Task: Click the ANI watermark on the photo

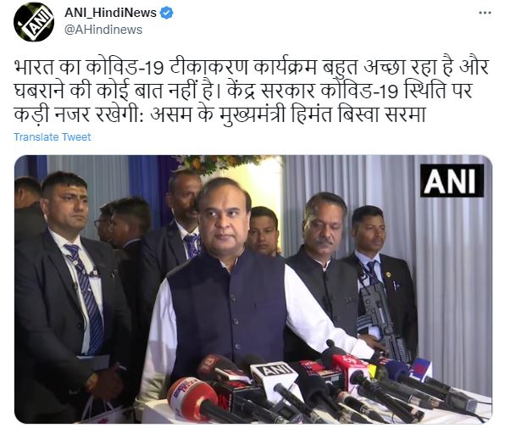Action: tap(452, 181)
